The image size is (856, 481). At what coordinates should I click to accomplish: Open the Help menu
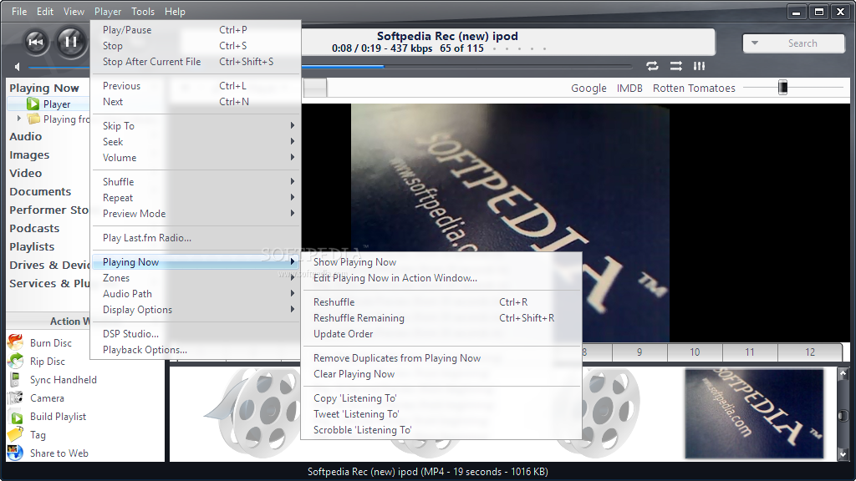coord(175,12)
